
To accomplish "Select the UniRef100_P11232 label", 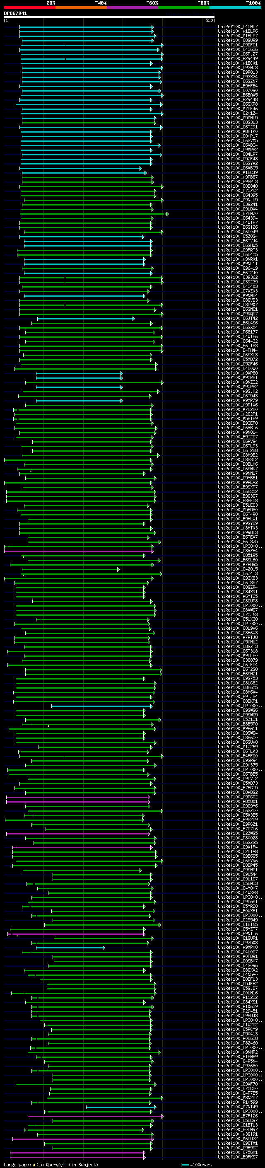I will coord(238,998).
